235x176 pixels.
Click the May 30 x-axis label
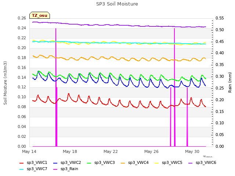tap(192, 151)
